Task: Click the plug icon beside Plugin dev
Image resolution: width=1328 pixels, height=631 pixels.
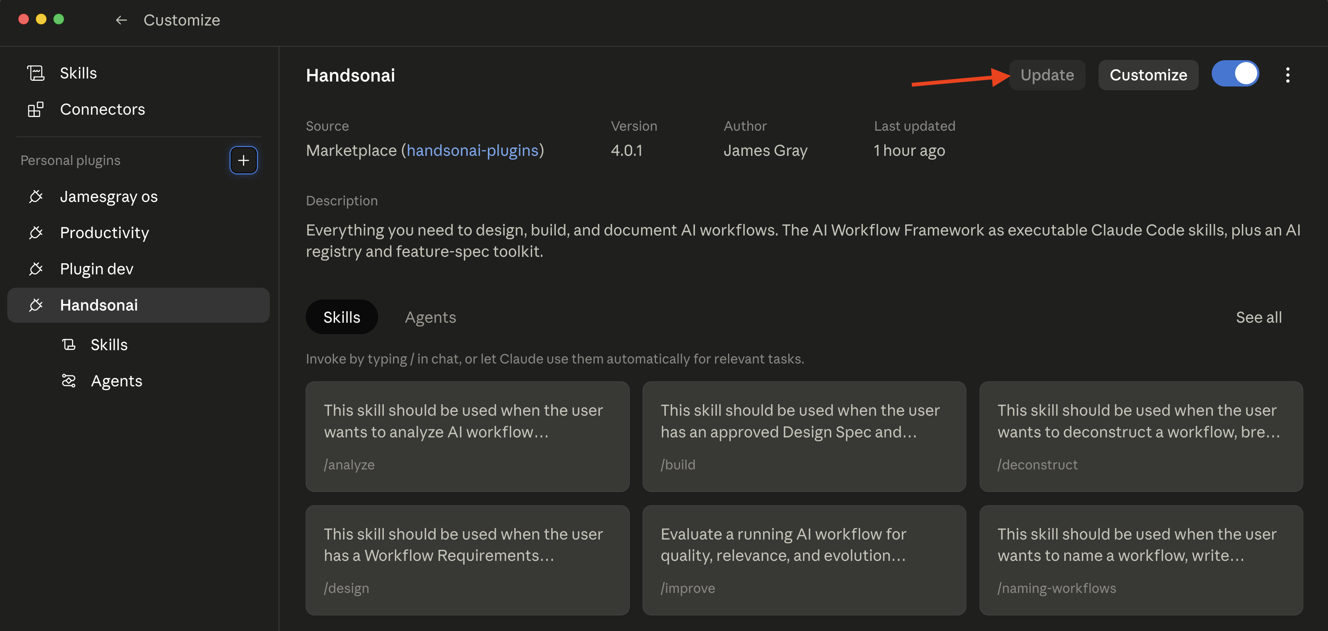Action: point(36,269)
